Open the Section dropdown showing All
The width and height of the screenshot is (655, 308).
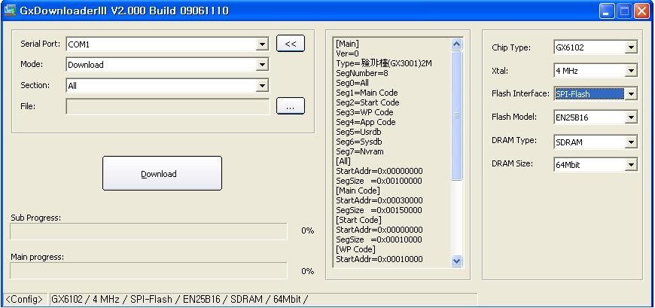pyautogui.click(x=262, y=86)
